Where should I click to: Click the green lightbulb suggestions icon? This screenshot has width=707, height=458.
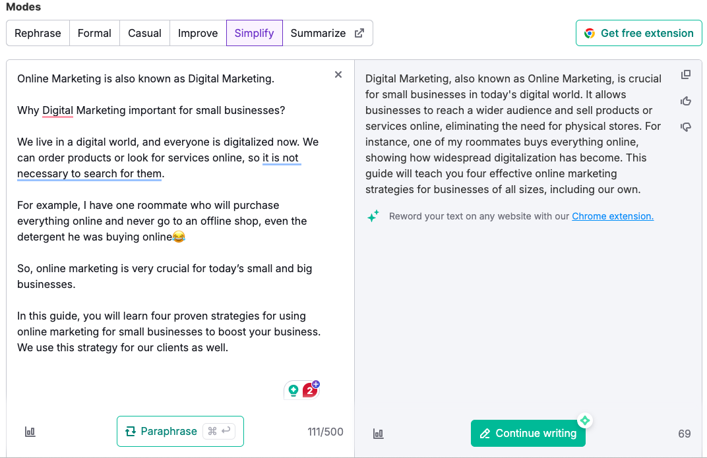[x=293, y=389]
